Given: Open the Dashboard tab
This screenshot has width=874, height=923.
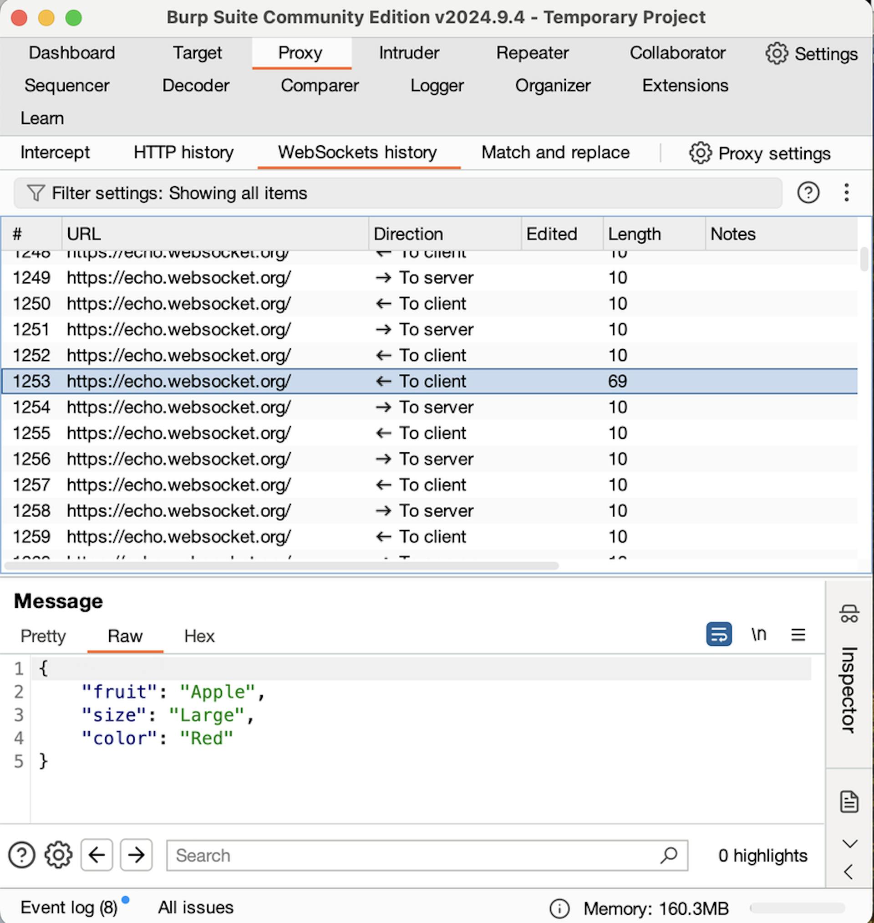Looking at the screenshot, I should tap(72, 53).
